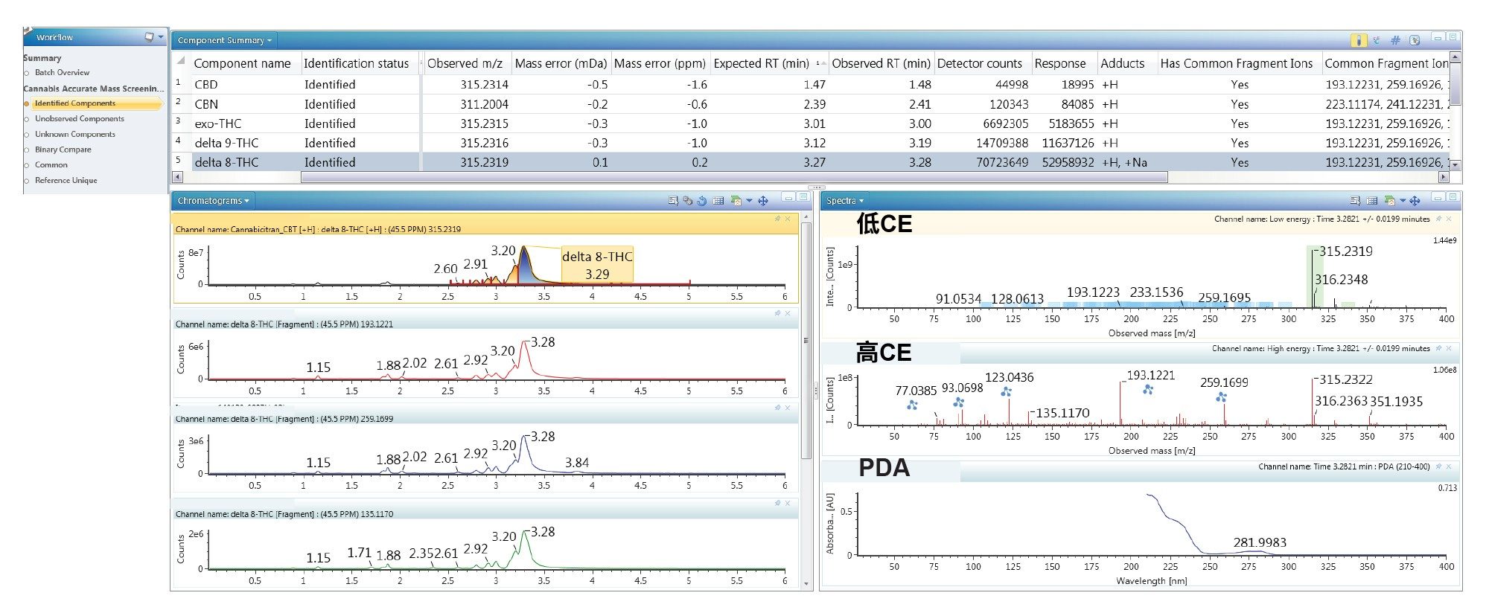Screen dimensions: 1489x616
Task: Click the four-arrow pan icon in Spectra toolbar
Action: point(1415,201)
